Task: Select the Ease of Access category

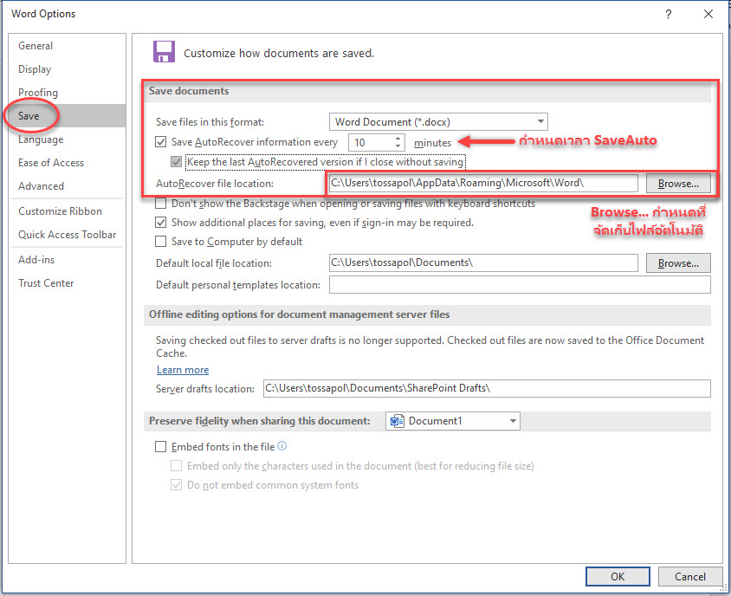Action: (68, 163)
